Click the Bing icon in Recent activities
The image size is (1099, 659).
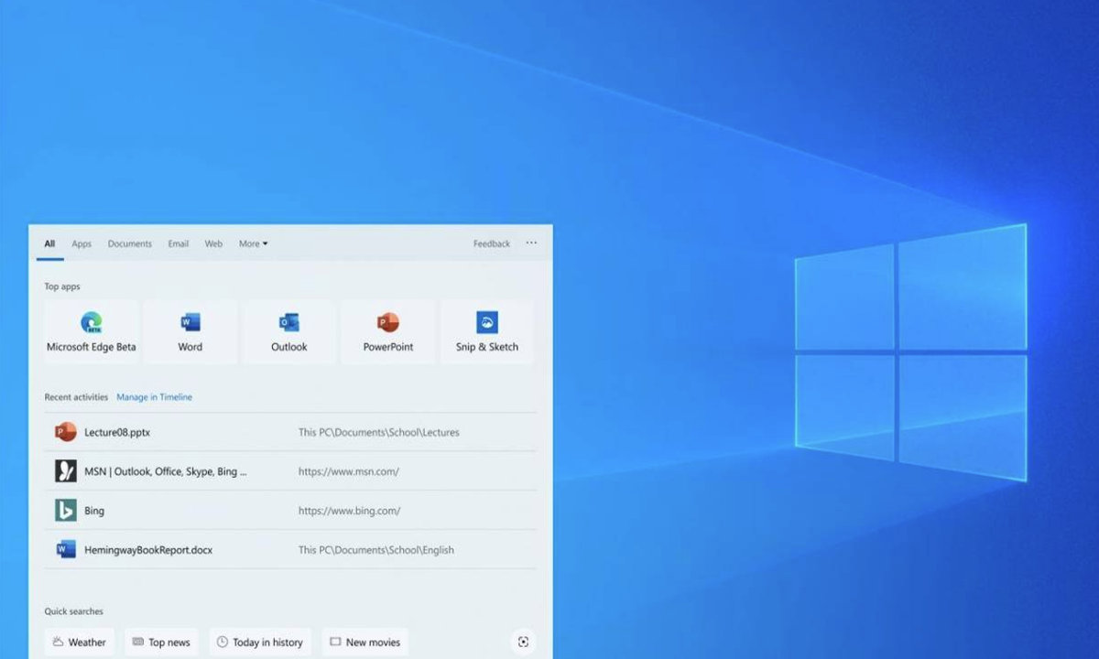(65, 511)
